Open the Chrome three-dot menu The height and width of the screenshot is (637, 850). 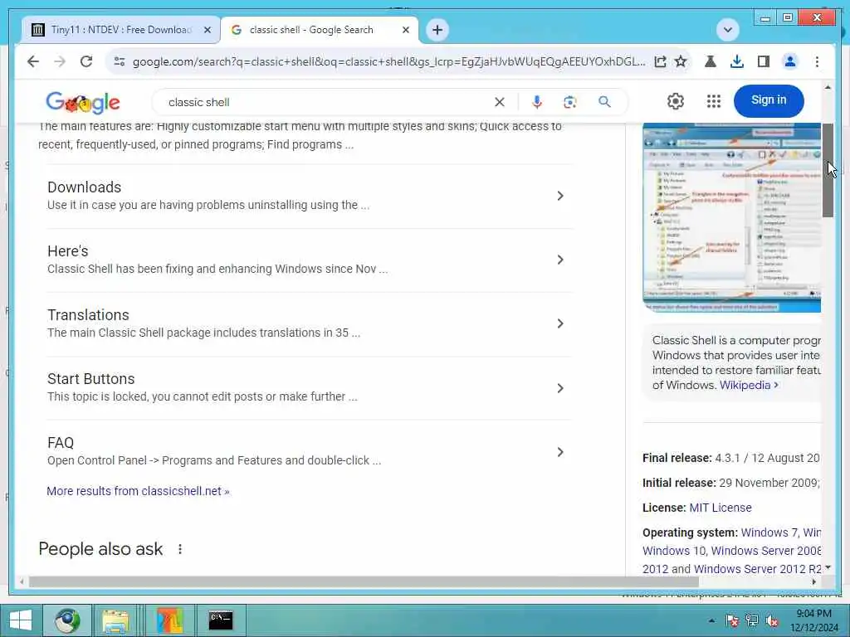click(817, 61)
